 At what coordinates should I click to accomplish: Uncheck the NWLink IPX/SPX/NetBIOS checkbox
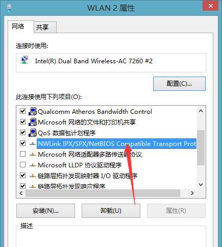[x=22, y=143]
